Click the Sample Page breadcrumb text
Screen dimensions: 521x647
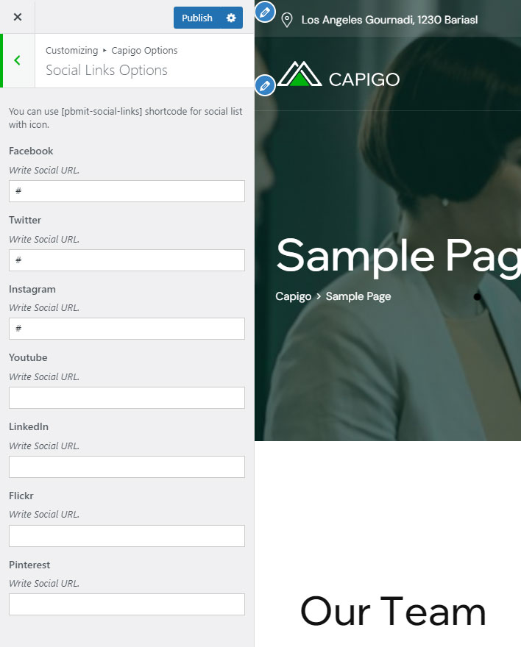pos(358,296)
